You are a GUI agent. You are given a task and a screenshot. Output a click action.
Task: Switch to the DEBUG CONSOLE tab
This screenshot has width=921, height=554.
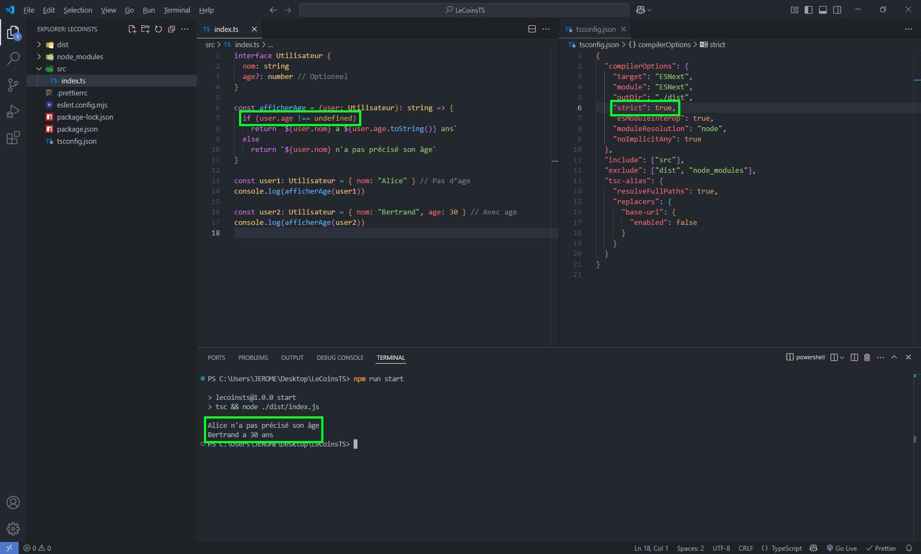340,358
